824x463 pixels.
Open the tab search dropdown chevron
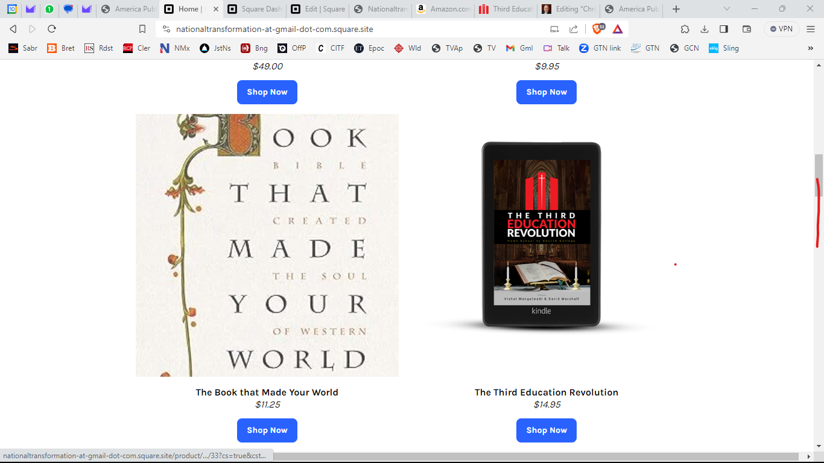727,9
